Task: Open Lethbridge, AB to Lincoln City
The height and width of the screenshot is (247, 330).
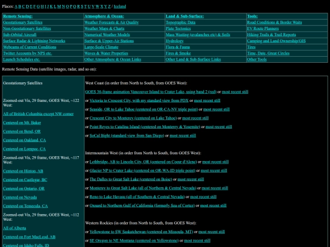Action: pos(143,162)
